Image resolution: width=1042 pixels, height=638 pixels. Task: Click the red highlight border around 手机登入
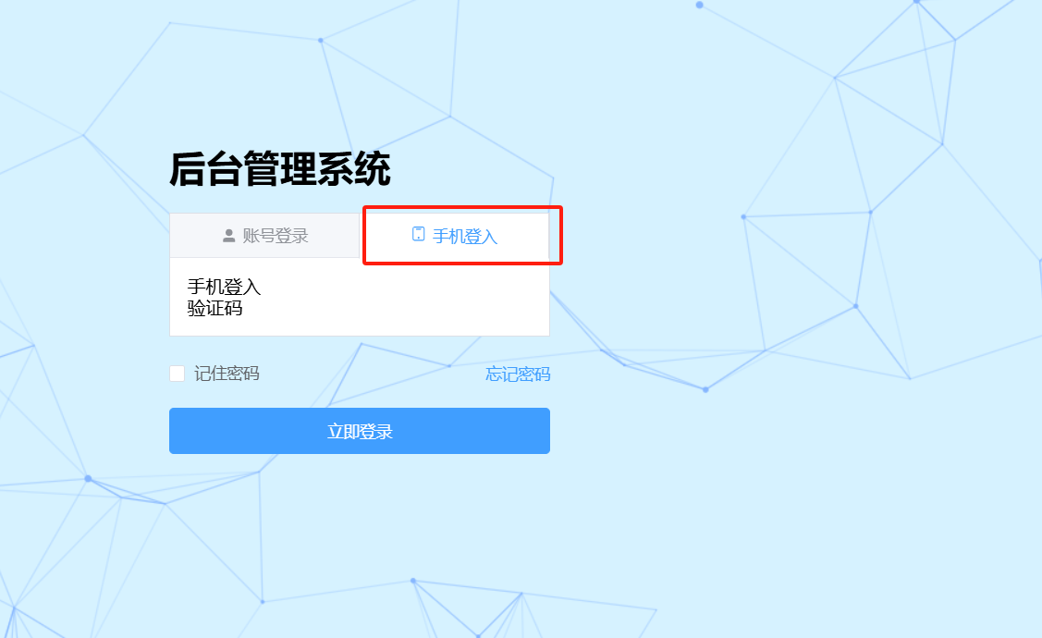[462, 207]
